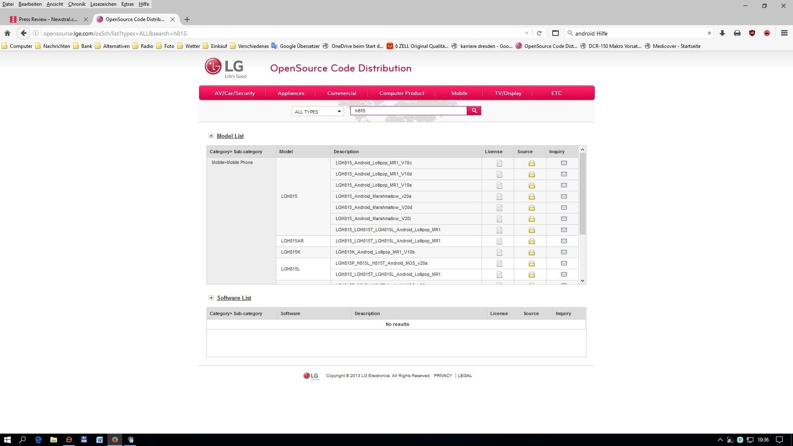Open the Nachrichten bookmark folder
This screenshot has width=793, height=446.
coord(52,46)
